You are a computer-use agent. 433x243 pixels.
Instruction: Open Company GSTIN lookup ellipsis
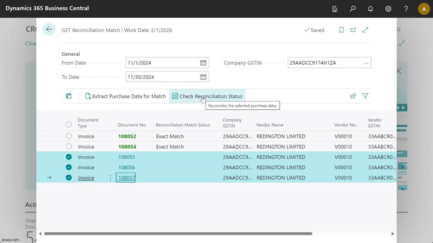366,63
